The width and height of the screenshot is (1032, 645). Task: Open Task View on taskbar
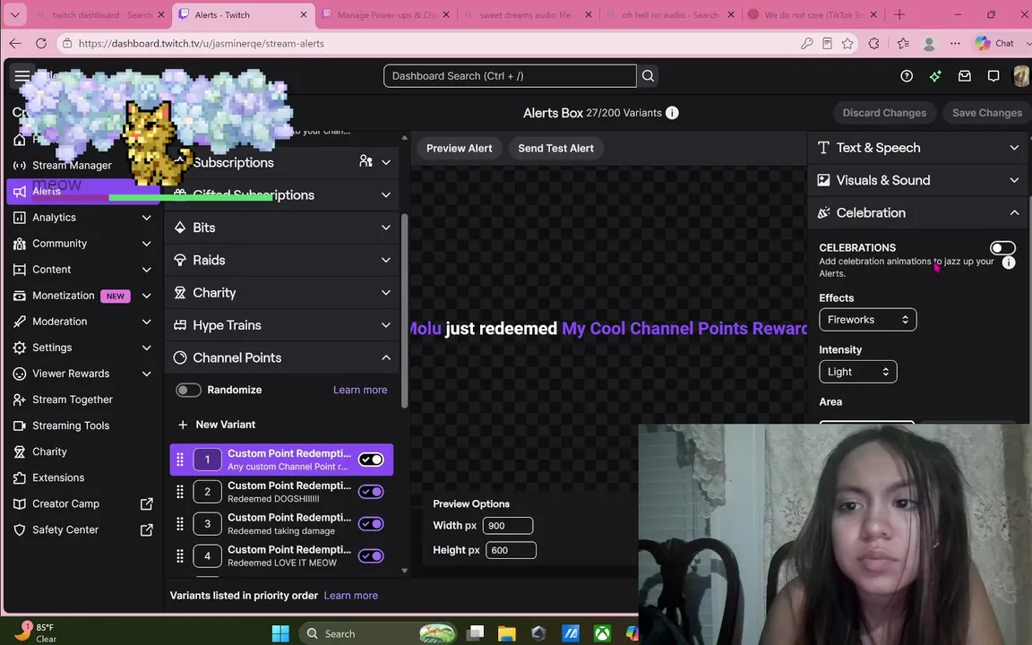tap(475, 633)
